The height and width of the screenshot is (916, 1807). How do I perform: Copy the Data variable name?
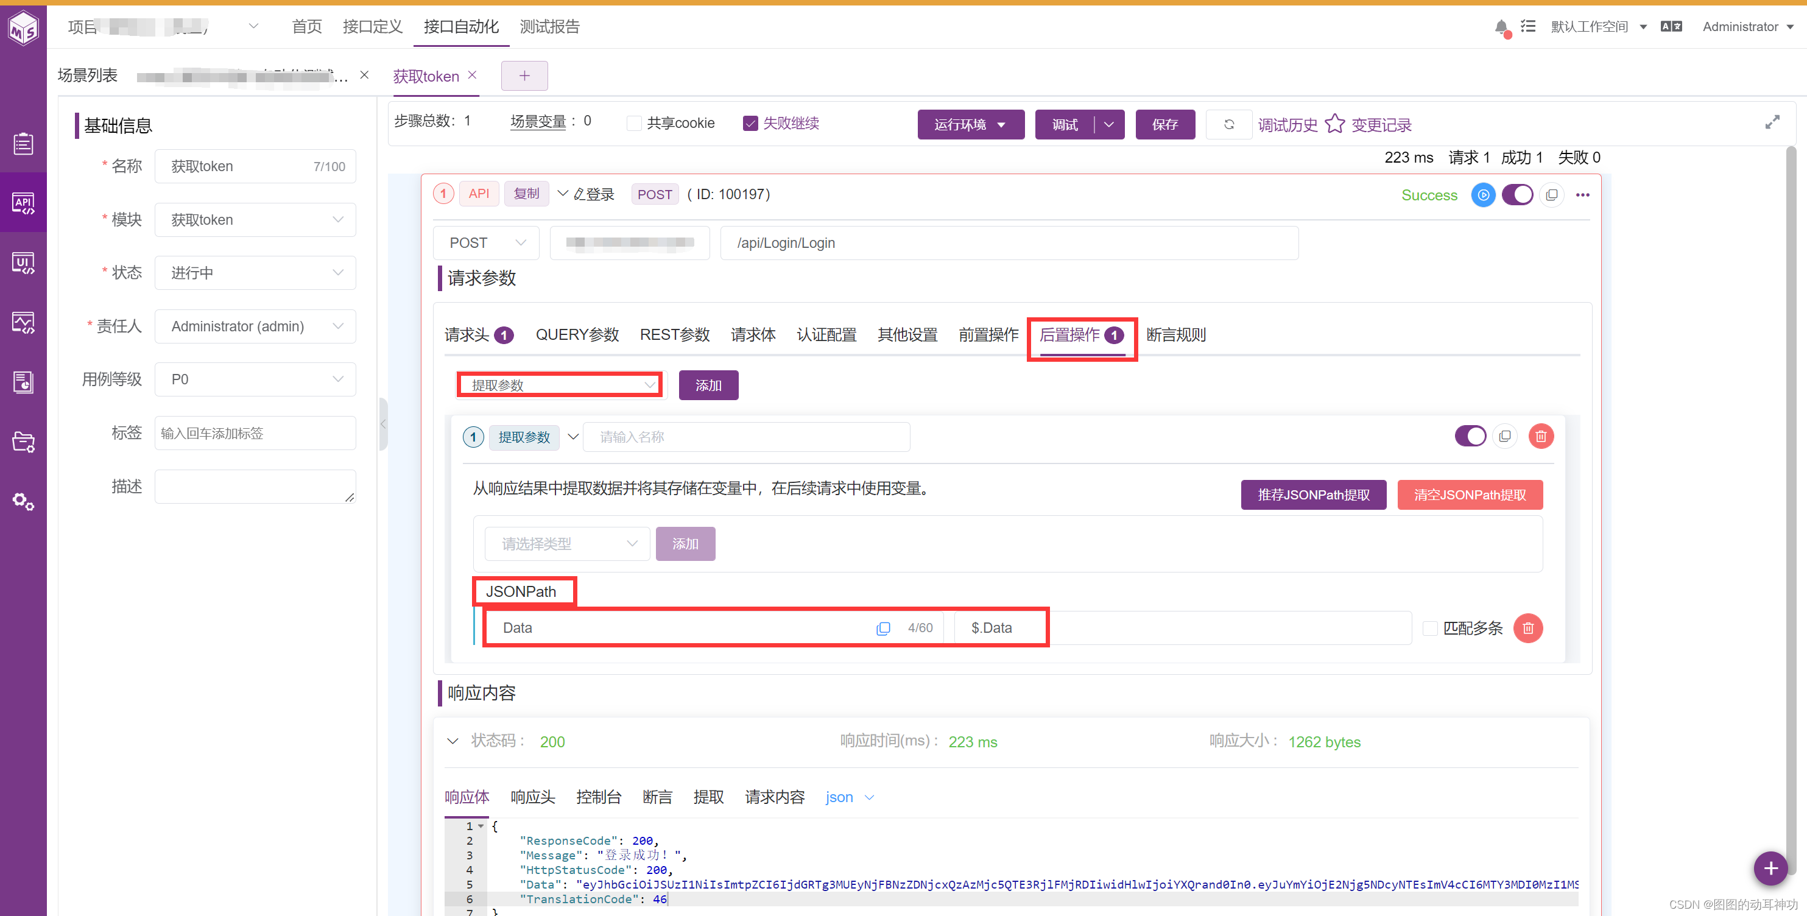(883, 628)
